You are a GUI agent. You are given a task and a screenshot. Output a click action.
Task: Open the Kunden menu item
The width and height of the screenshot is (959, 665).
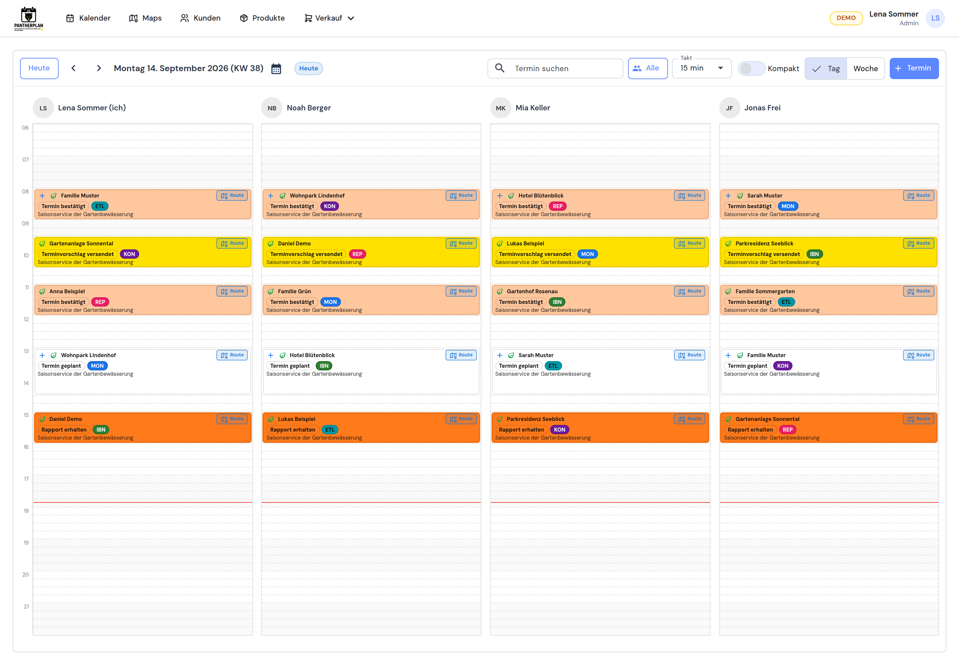(x=200, y=18)
